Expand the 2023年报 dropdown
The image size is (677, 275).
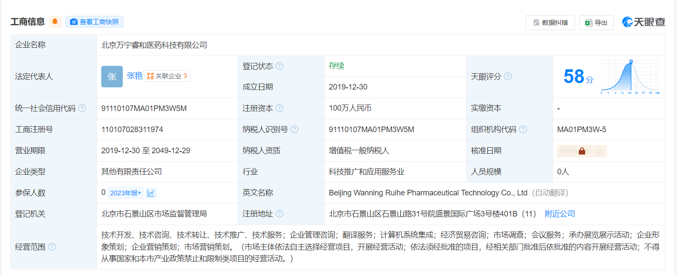pos(125,193)
